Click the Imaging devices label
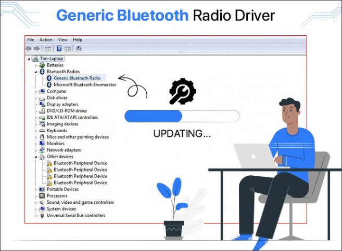342x251 pixels. pos(62,124)
